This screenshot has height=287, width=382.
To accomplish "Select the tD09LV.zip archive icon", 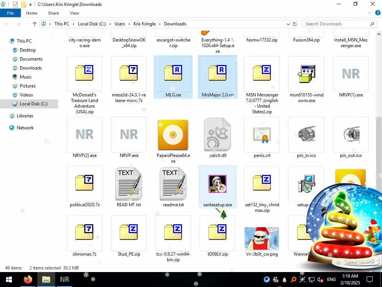I will pos(217,232).
